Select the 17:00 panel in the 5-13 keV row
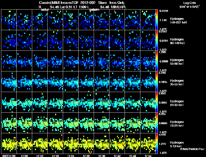This screenshot has height=157, width=206. [9, 143]
